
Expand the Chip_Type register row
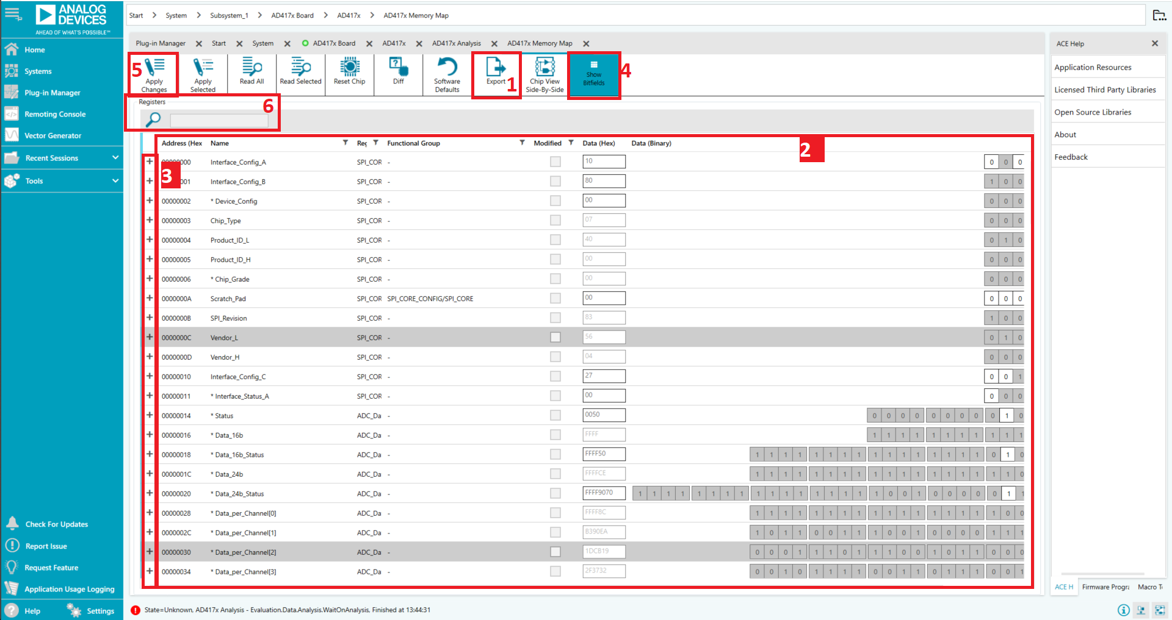tap(150, 220)
